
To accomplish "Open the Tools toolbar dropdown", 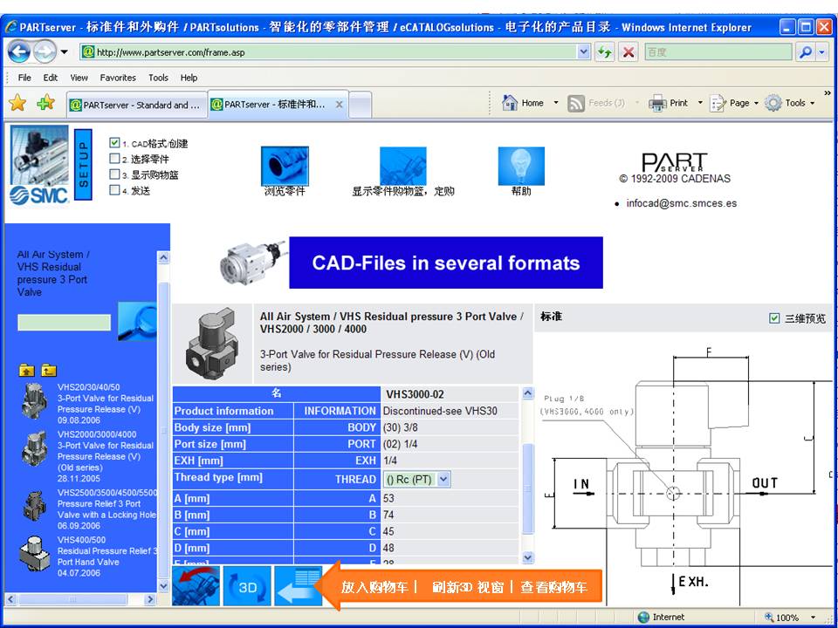I will pyautogui.click(x=790, y=103).
